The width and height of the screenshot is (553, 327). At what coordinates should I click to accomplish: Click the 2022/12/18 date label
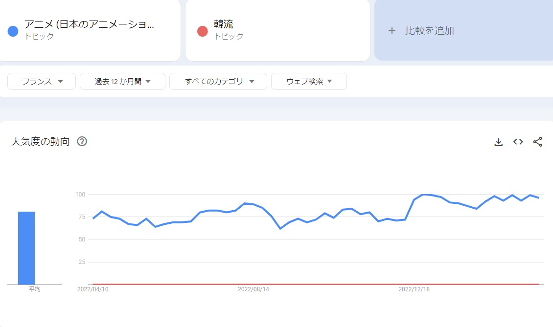click(414, 289)
